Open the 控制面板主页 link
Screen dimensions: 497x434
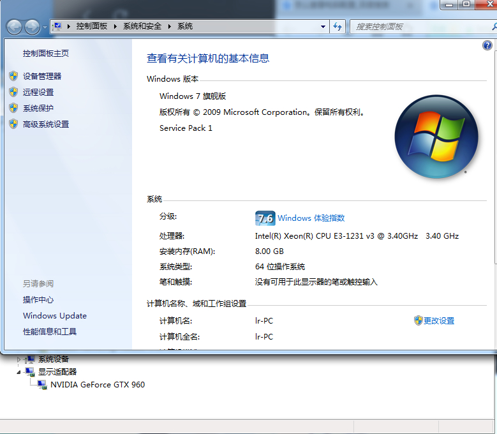coord(46,53)
